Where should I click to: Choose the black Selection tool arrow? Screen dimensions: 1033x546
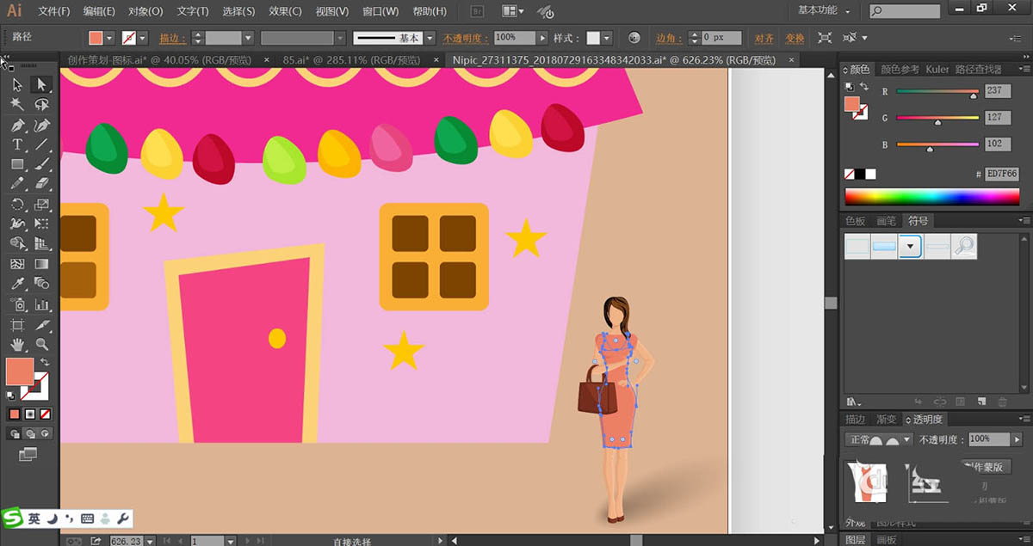17,84
